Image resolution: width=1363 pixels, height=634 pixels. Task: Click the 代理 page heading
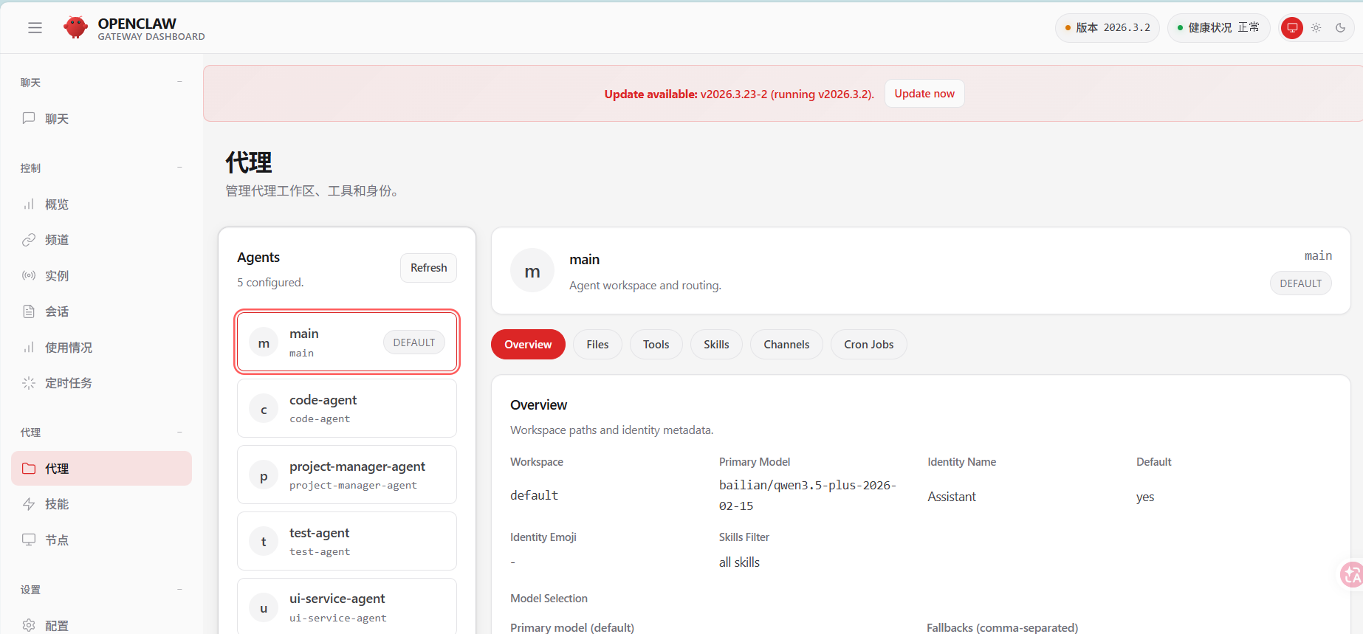click(249, 162)
